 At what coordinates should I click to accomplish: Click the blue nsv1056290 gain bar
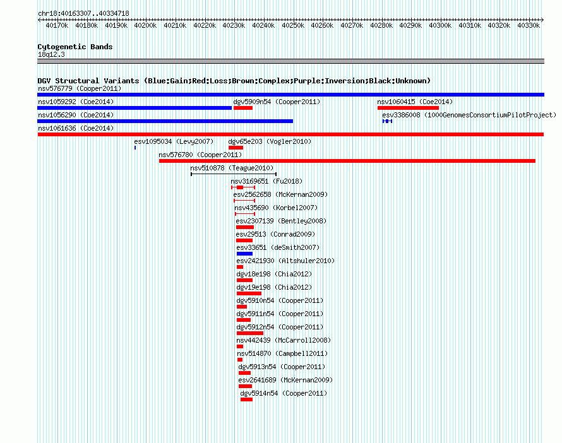point(165,121)
